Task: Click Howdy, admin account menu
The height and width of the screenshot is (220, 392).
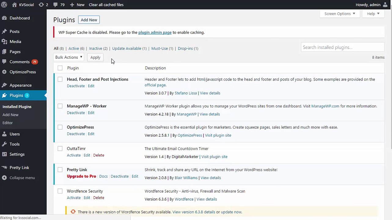Action: click(372, 5)
